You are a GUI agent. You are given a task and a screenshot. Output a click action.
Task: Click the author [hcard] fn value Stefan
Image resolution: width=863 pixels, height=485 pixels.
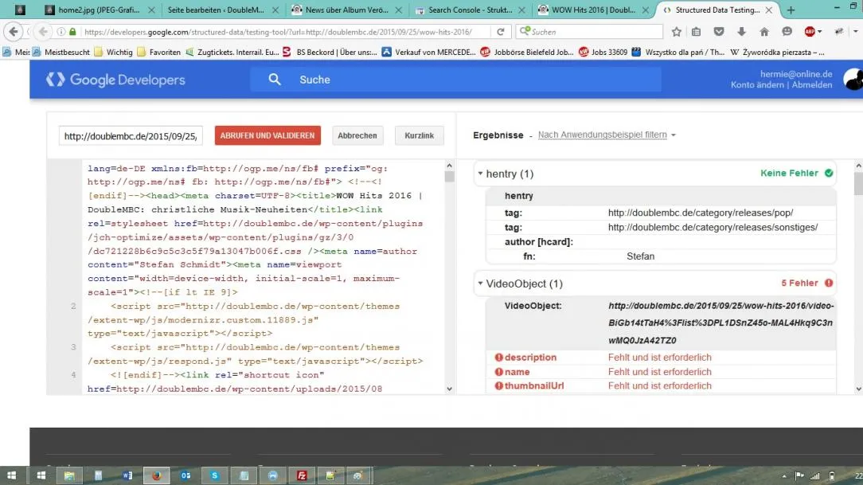click(640, 256)
